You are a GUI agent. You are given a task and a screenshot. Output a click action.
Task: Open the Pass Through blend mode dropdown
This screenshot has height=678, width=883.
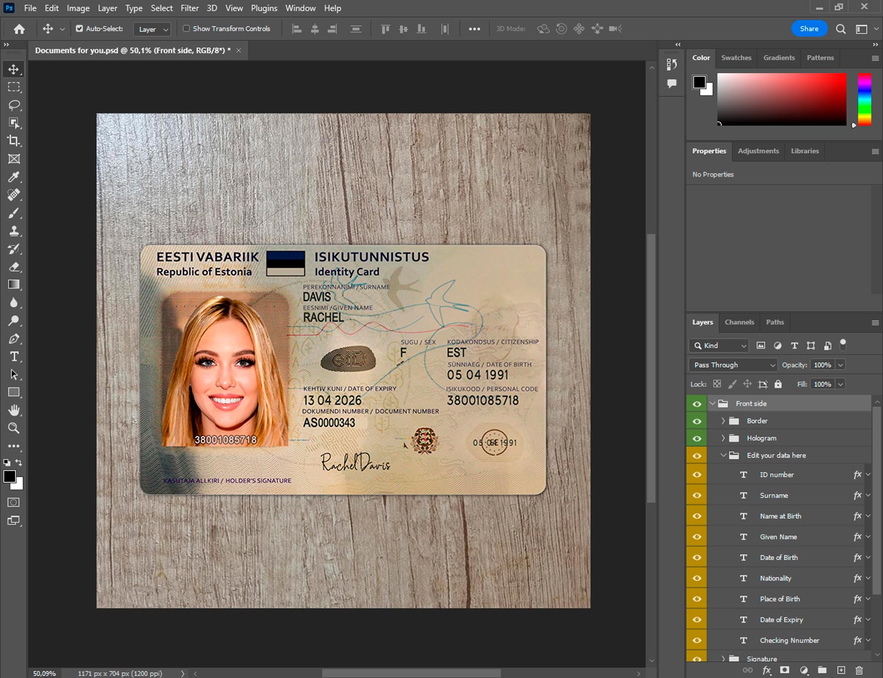tap(733, 365)
